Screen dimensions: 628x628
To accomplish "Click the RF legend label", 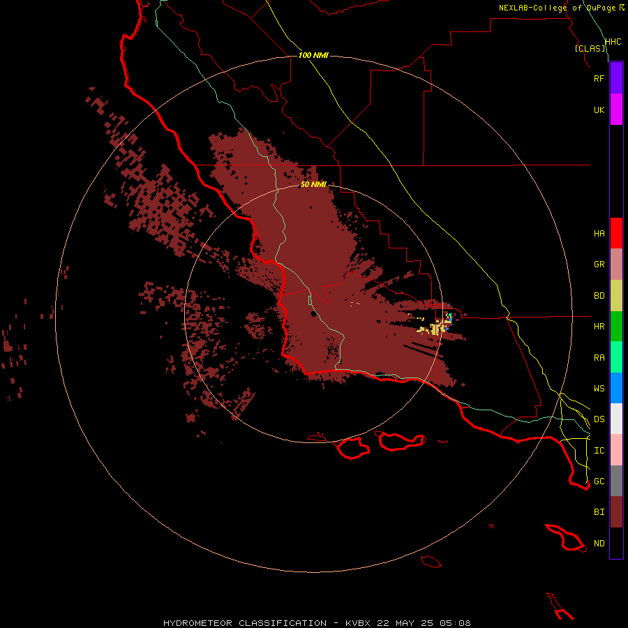I will click(x=599, y=78).
